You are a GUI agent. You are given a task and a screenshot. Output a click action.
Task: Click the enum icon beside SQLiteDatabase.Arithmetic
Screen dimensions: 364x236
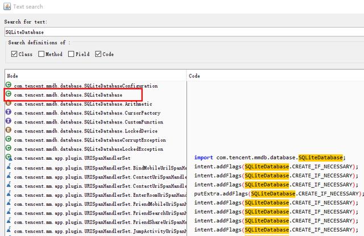point(9,103)
